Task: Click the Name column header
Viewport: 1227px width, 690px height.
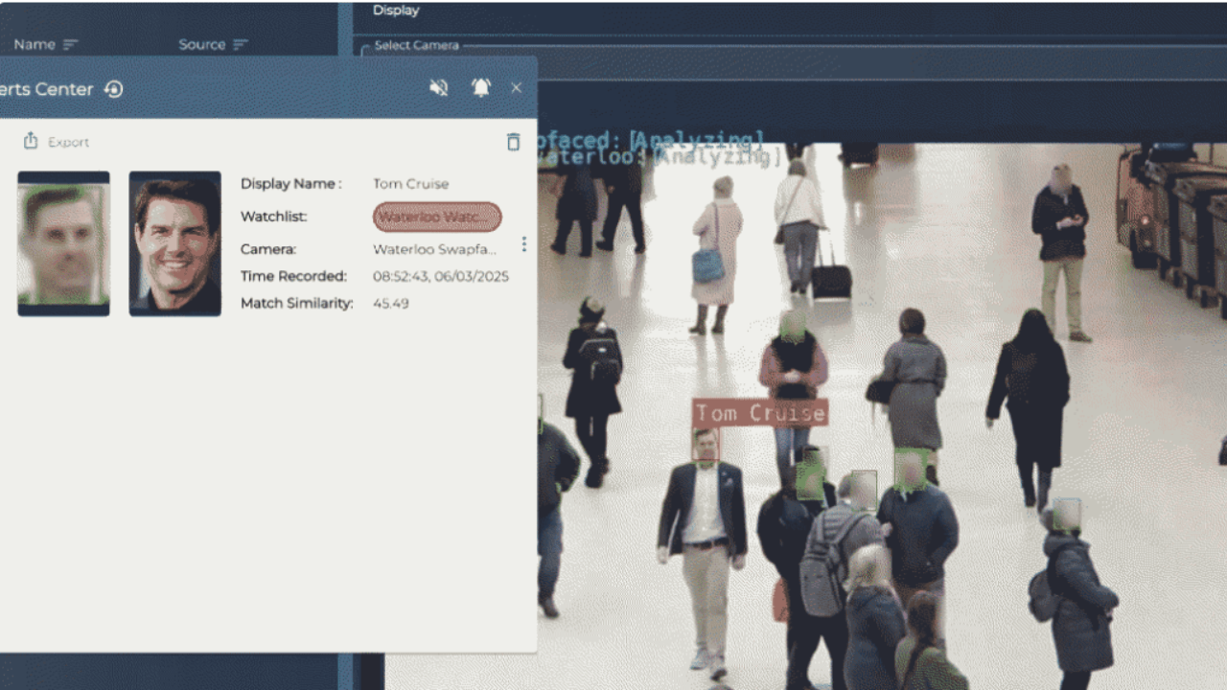Action: coord(35,45)
